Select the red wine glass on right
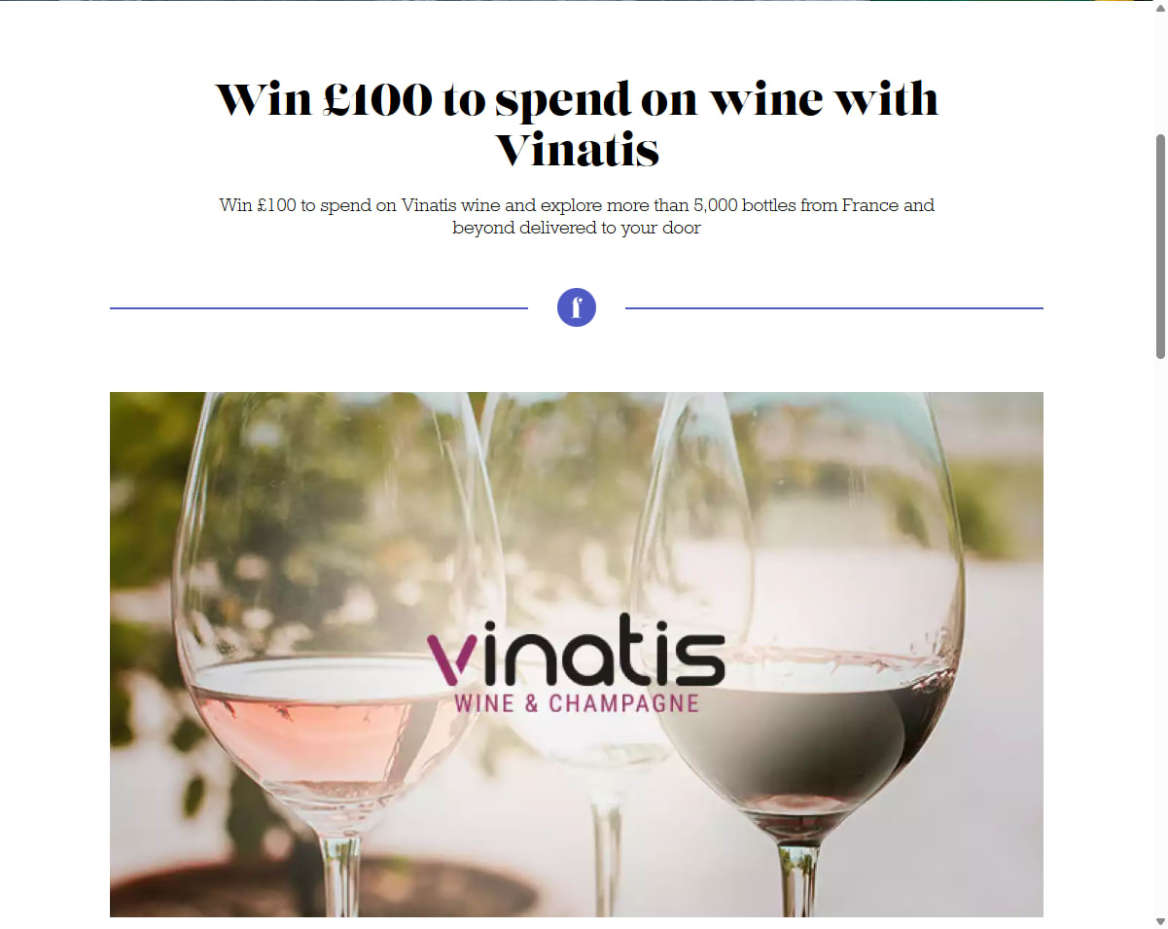The width and height of the screenshot is (1168, 929). pos(797,623)
